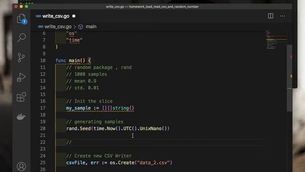
Task: Click the comment '// 1000 samples'
Action: 87,75
